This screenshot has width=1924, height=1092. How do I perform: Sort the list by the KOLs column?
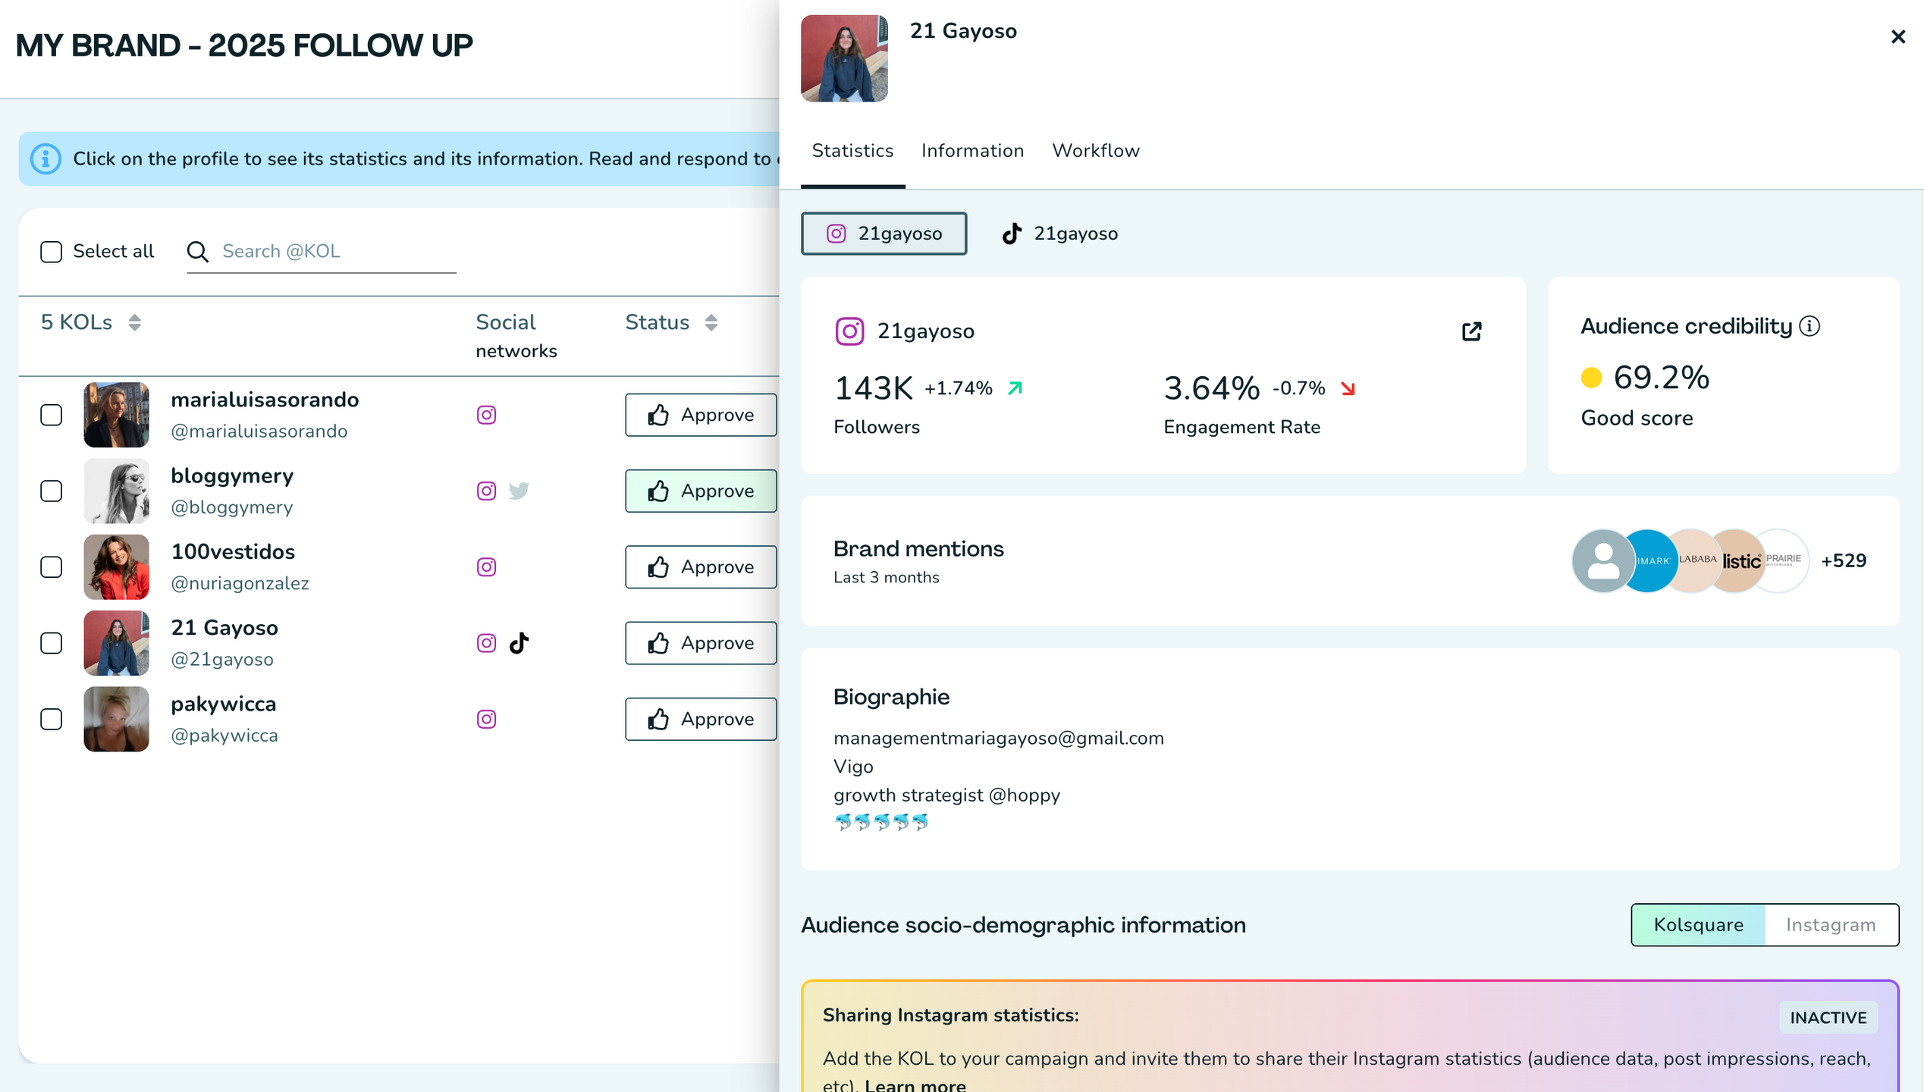(134, 322)
